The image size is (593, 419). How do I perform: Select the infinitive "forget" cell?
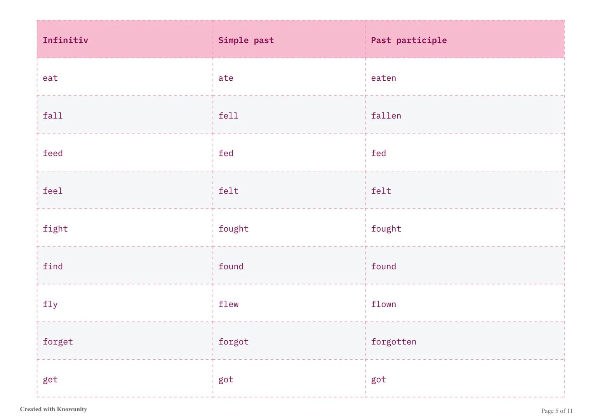click(x=57, y=342)
